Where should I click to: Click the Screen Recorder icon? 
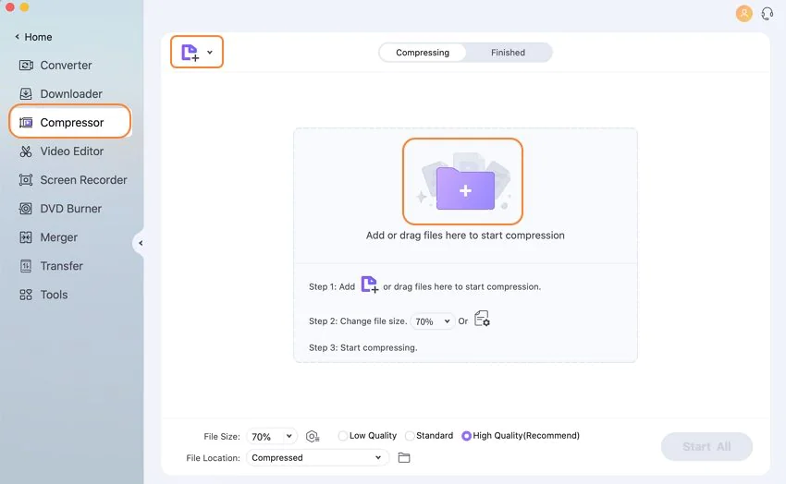[x=26, y=180]
